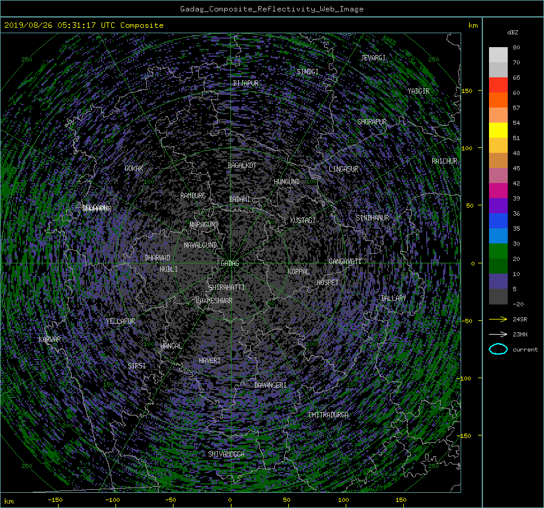Click the BIJAPUR city label
Screen dimensions: 544x508
point(245,83)
